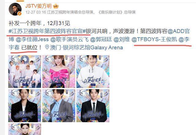View the white jacket man poster

click(x=93, y=71)
